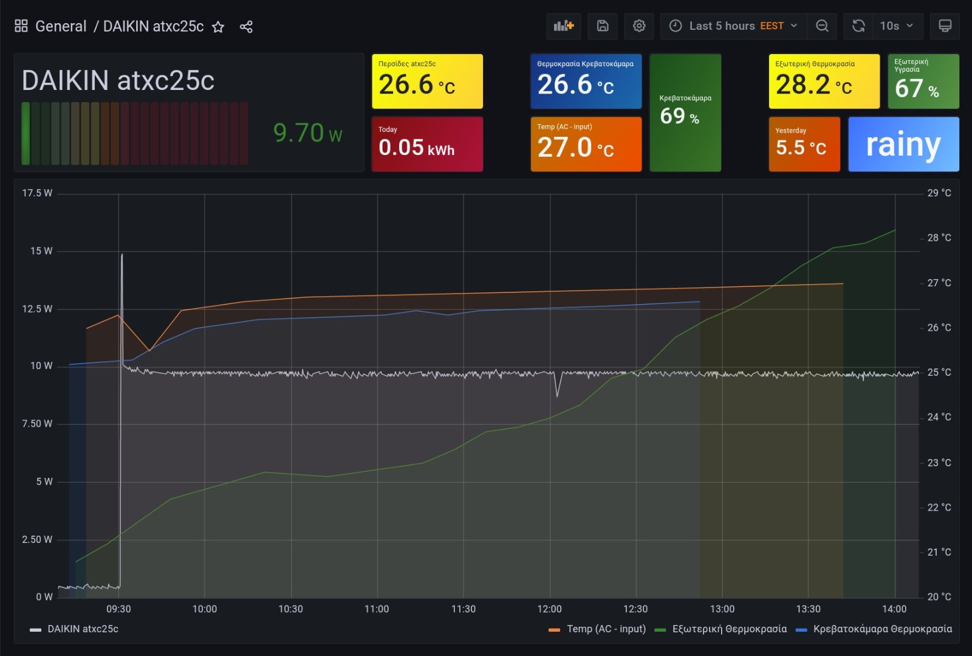Select the Temp (AC - input) 27.0 °C panel
972x656 pixels.
click(586, 144)
